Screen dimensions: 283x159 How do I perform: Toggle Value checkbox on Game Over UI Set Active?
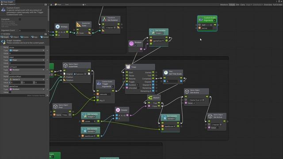click(195, 103)
